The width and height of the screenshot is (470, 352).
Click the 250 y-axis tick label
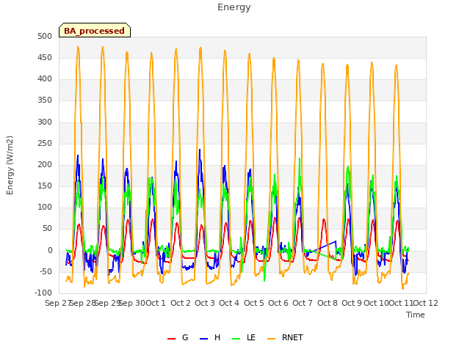pos(45,143)
